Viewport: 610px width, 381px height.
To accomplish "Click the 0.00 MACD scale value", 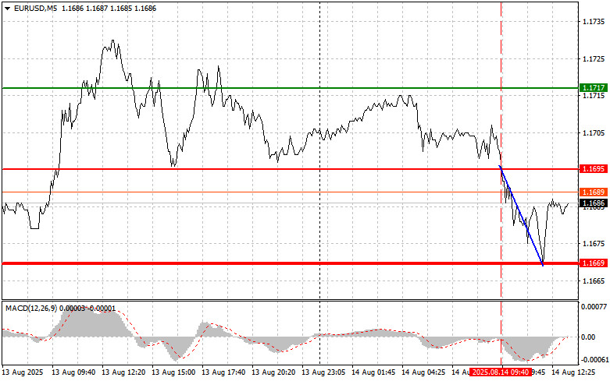I will [x=588, y=337].
